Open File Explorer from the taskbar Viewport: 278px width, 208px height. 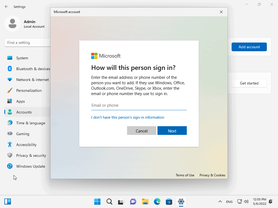click(x=145, y=201)
